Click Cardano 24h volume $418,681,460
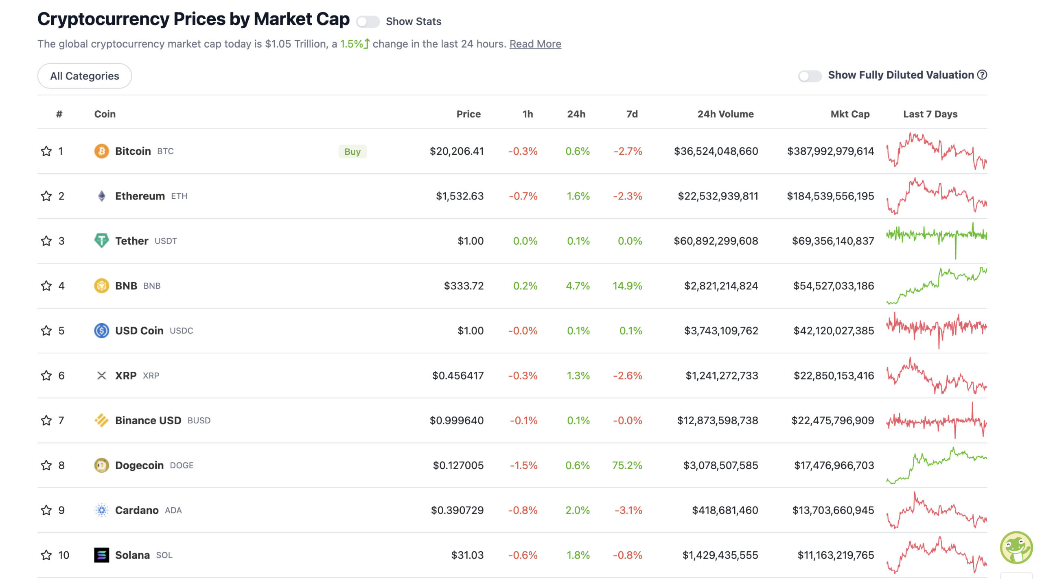This screenshot has height=579, width=1042. 725,510
